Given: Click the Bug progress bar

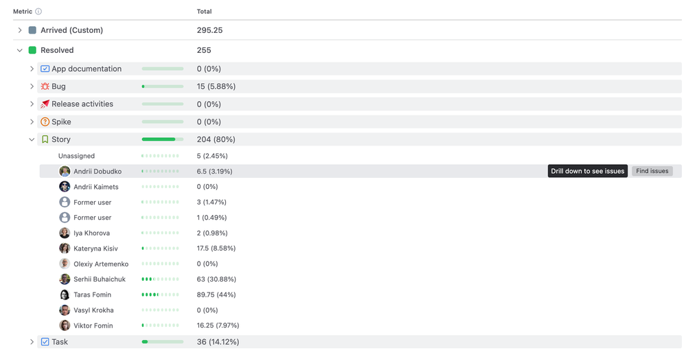Looking at the screenshot, I should coord(163,87).
